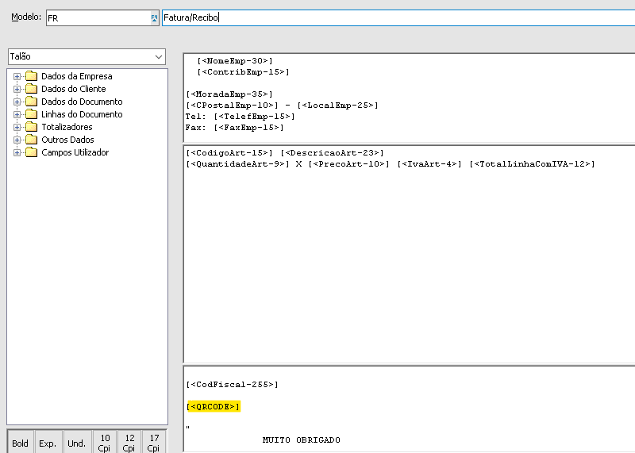Toggle Bold formatting
Image resolution: width=635 pixels, height=453 pixels.
tap(21, 443)
